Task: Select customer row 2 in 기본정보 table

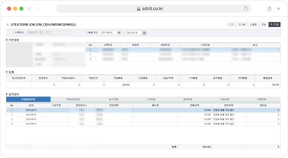Action: (x=183, y=55)
